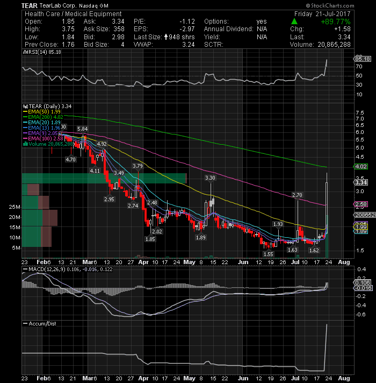
Task: Click the pink EMA(100) legend line swatch
Action: click(x=25, y=138)
